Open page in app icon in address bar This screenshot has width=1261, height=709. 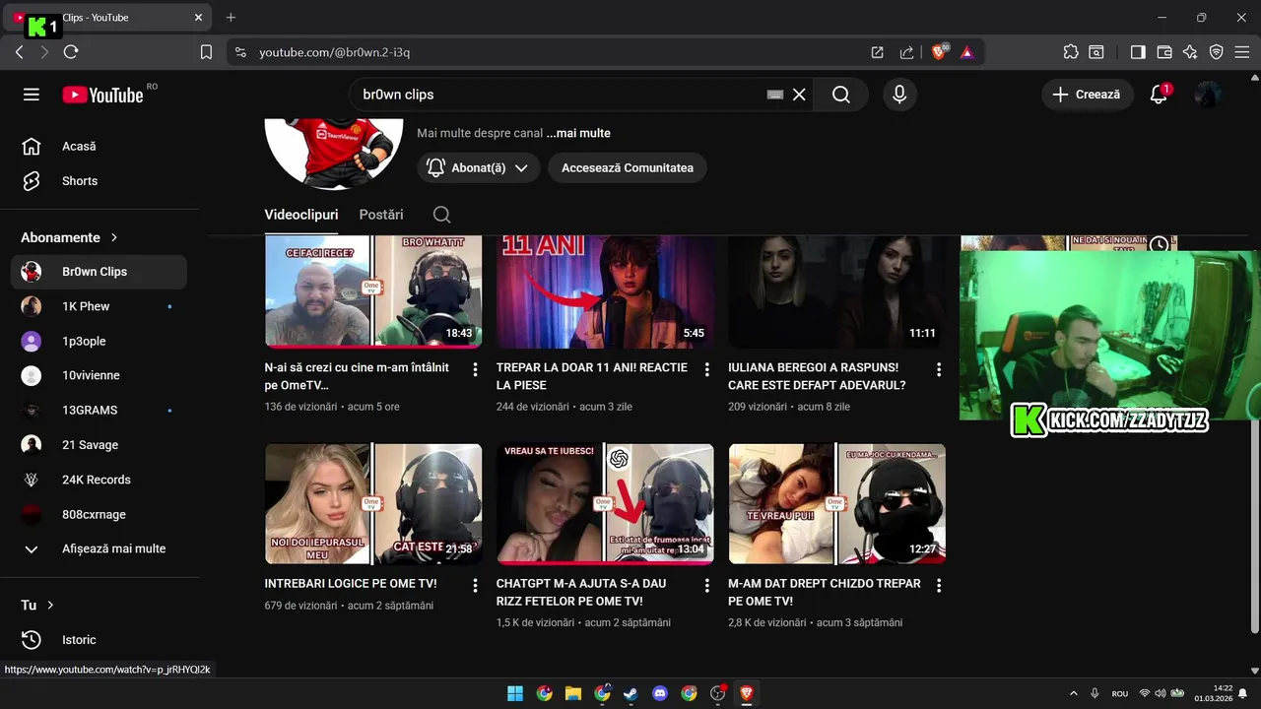pyautogui.click(x=877, y=52)
